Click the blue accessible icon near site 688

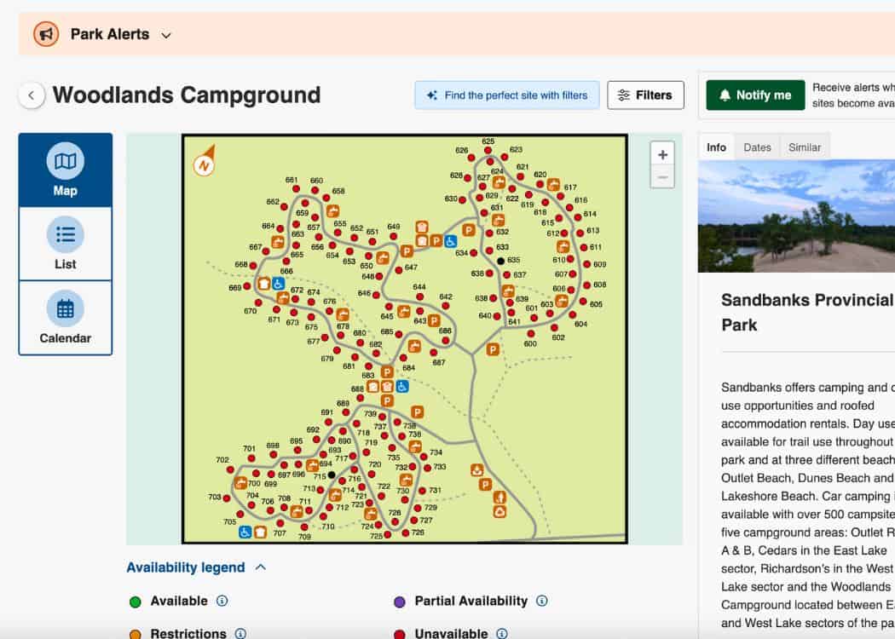click(401, 387)
